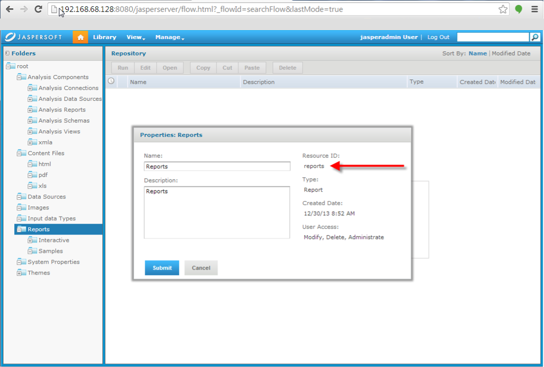Image resolution: width=544 pixels, height=367 pixels.
Task: Click the Modified Date column header
Action: pos(518,82)
